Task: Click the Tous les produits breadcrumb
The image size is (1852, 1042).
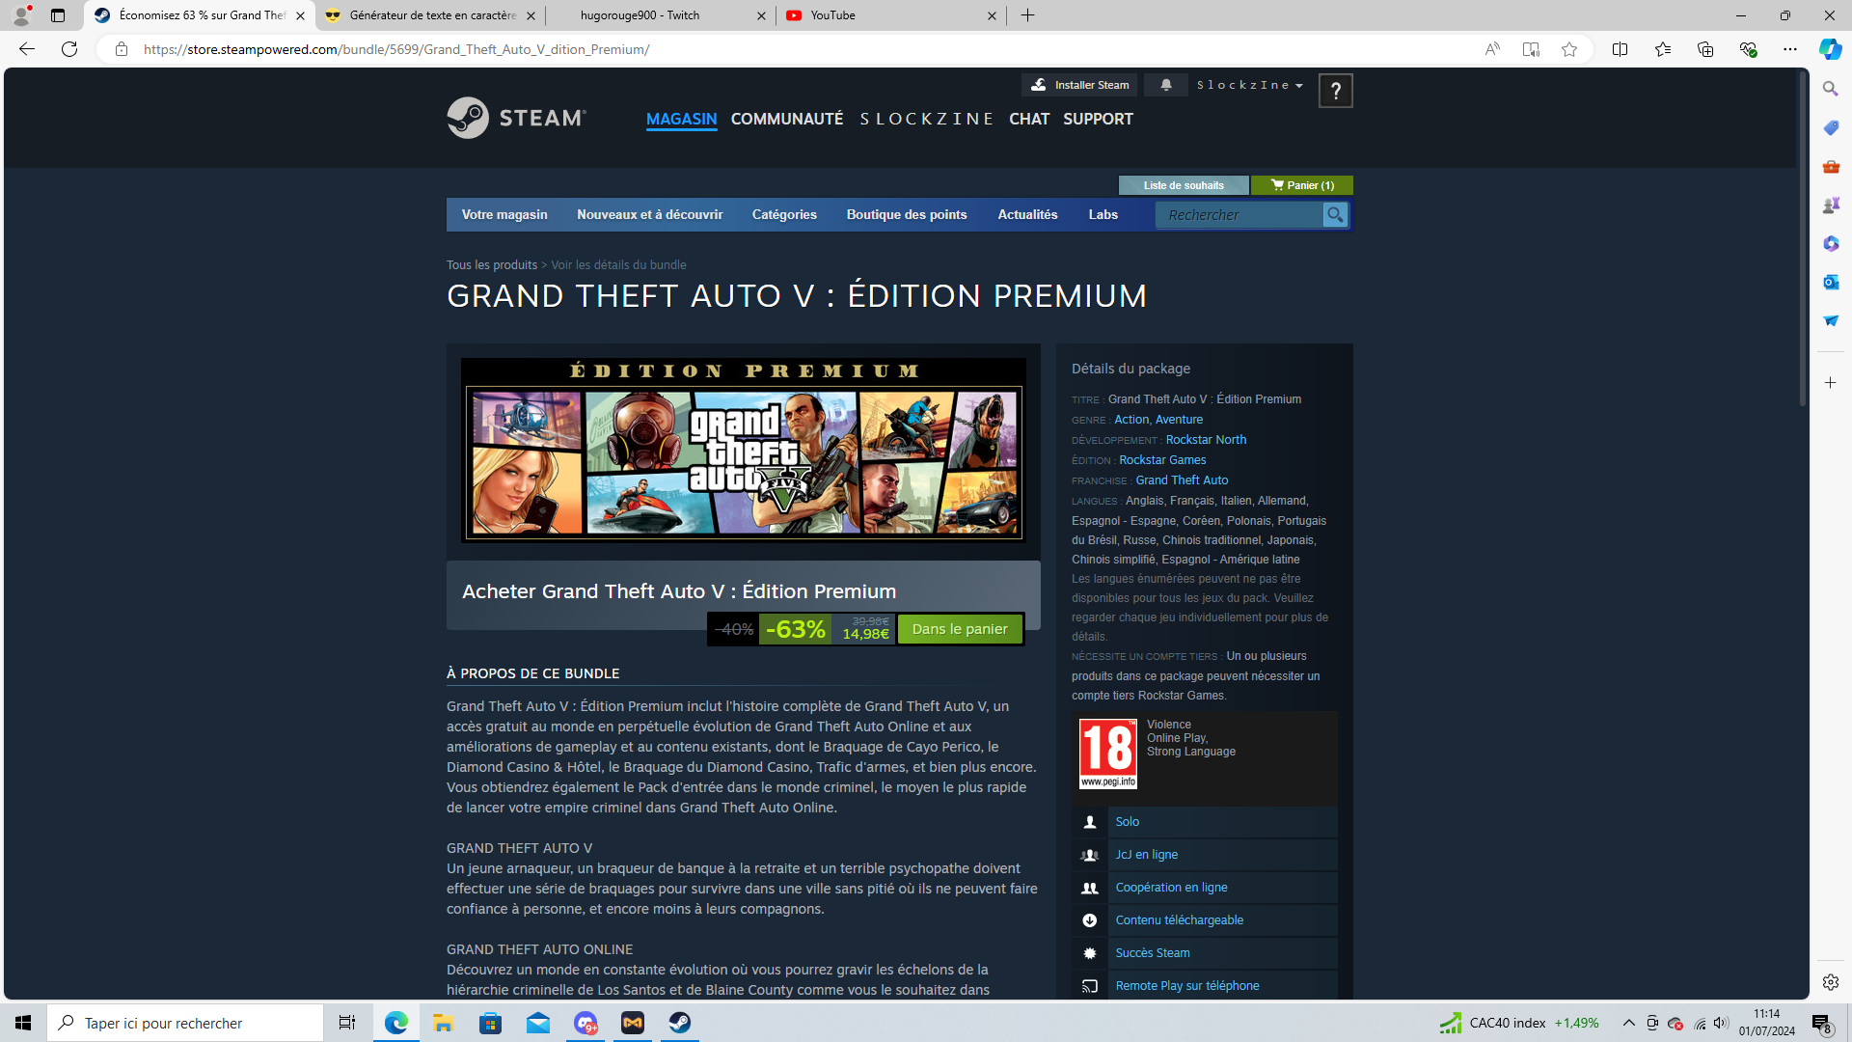Action: click(x=492, y=265)
